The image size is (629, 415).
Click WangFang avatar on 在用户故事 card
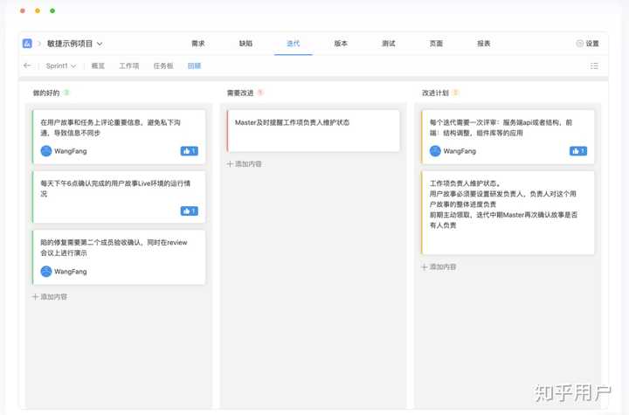[46, 151]
